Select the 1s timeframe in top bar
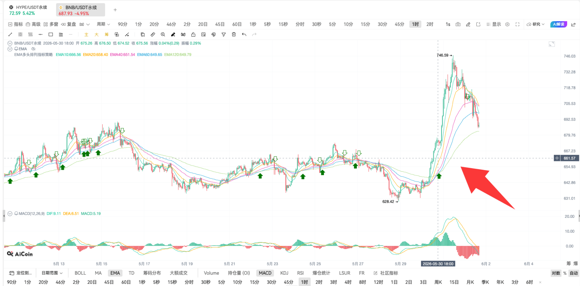Viewport: 580px width, 286px height. click(448, 24)
